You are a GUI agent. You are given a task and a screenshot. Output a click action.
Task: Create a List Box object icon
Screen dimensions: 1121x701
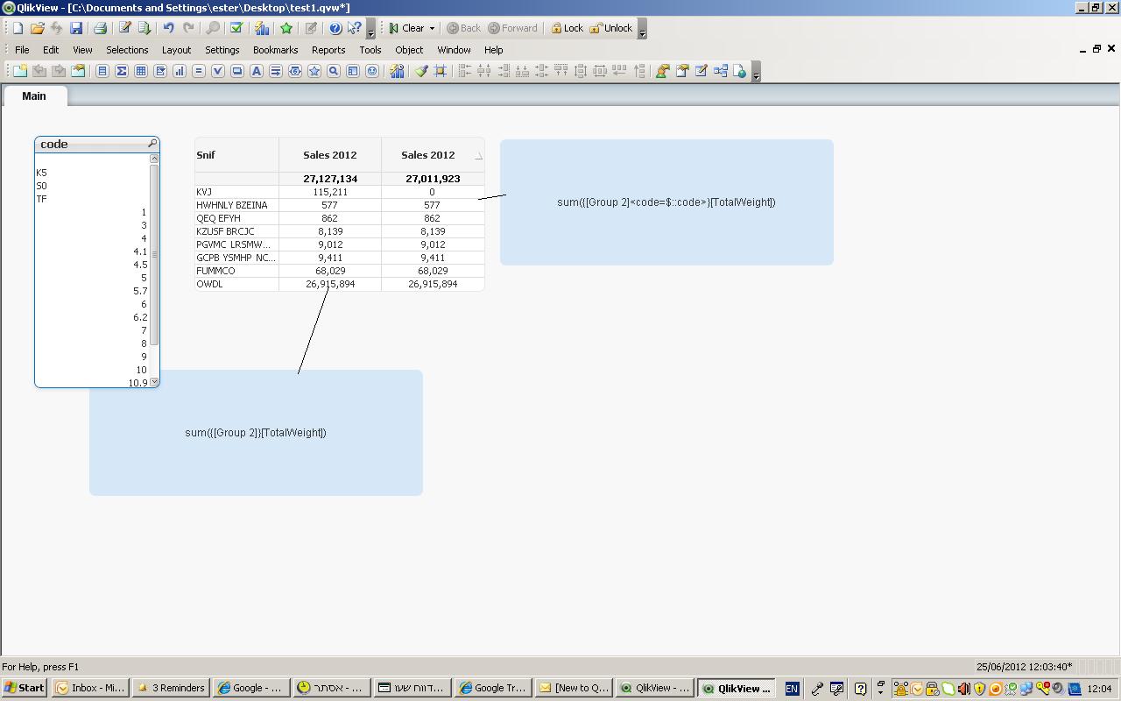click(x=102, y=71)
